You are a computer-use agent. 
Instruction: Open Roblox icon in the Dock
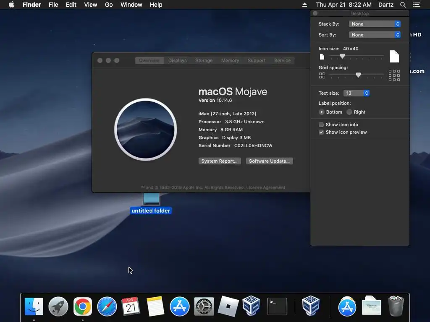click(228, 306)
